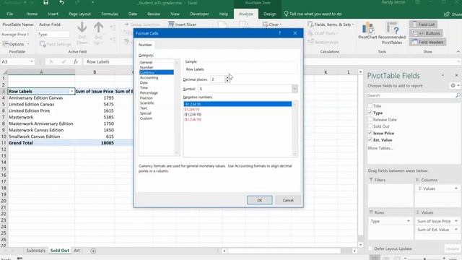Select the Grand Total cell
The height and width of the screenshot is (260, 462).
click(x=41, y=143)
